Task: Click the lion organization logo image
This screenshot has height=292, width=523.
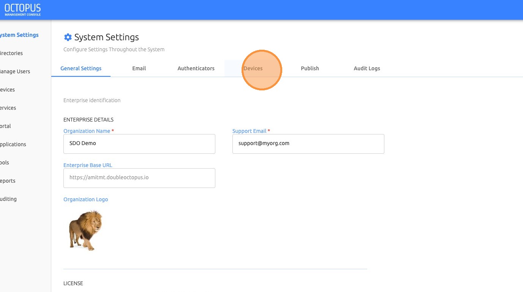Action: point(85,230)
